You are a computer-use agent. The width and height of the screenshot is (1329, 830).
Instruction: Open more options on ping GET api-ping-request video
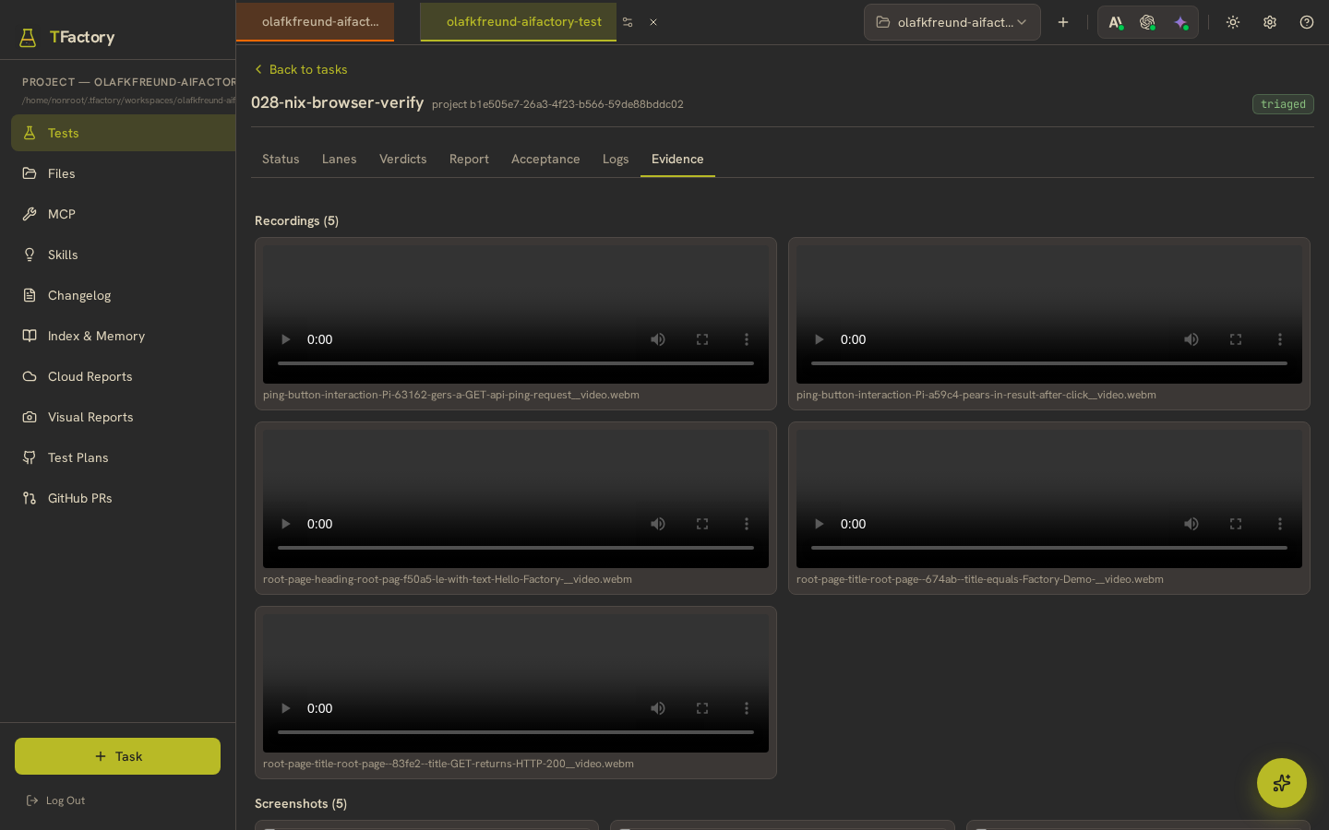click(747, 339)
